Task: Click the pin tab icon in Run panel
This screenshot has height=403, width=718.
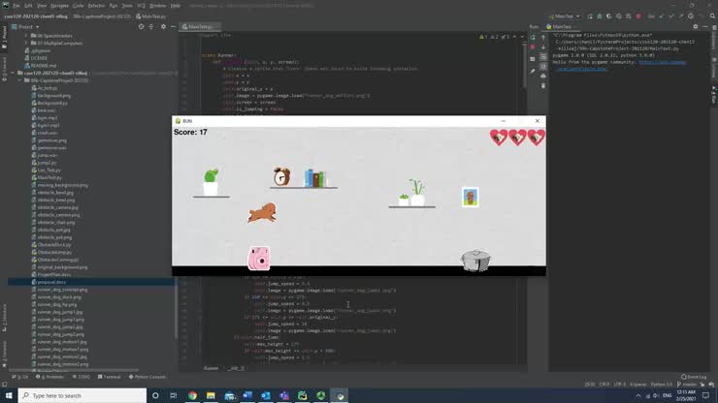Action: tap(533, 72)
